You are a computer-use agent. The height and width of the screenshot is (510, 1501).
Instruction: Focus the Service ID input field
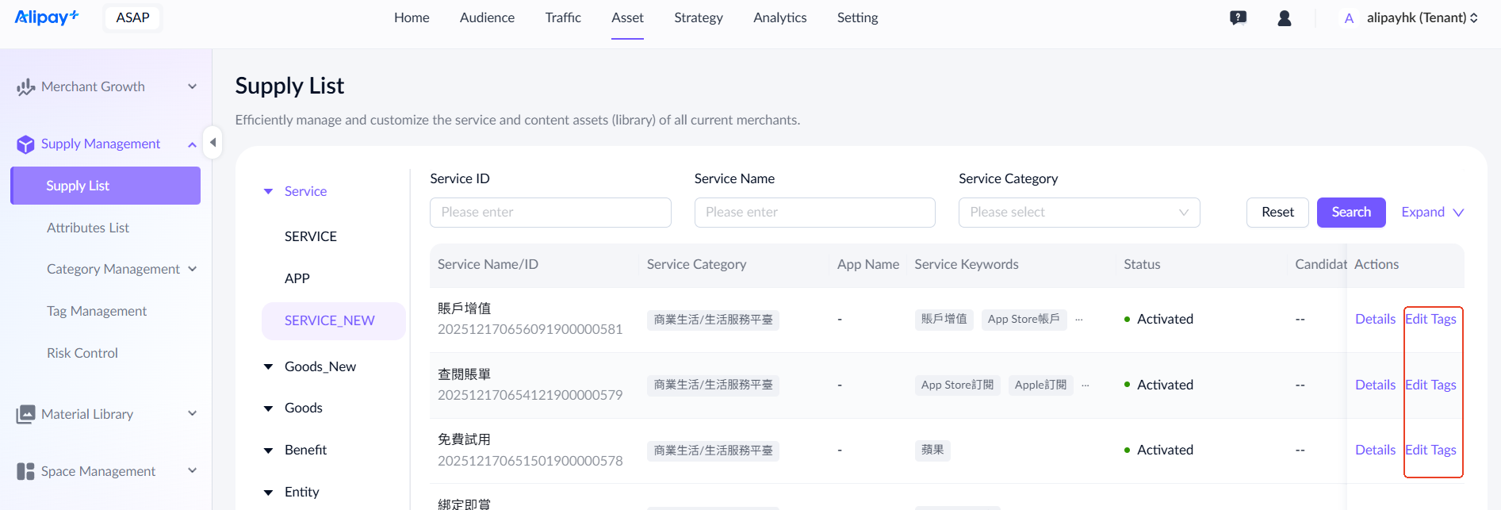[x=549, y=213]
